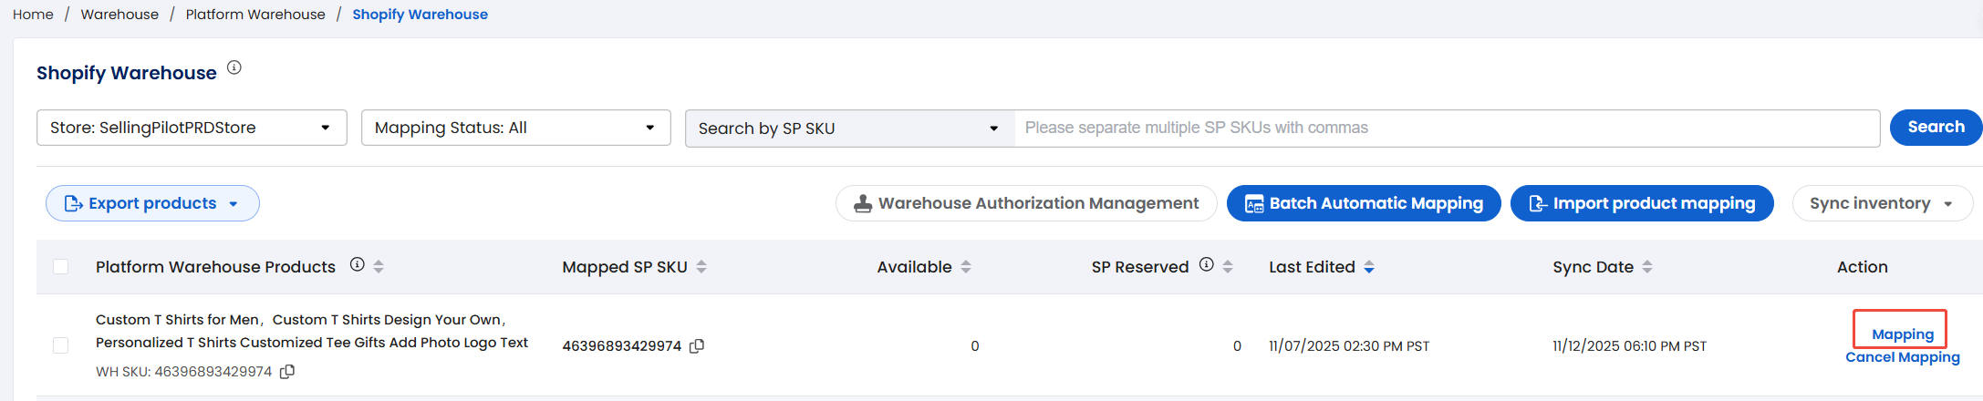Open the Store: SellingPilotPRDStore dropdown
Image resolution: width=1983 pixels, height=401 pixels.
[x=192, y=128]
